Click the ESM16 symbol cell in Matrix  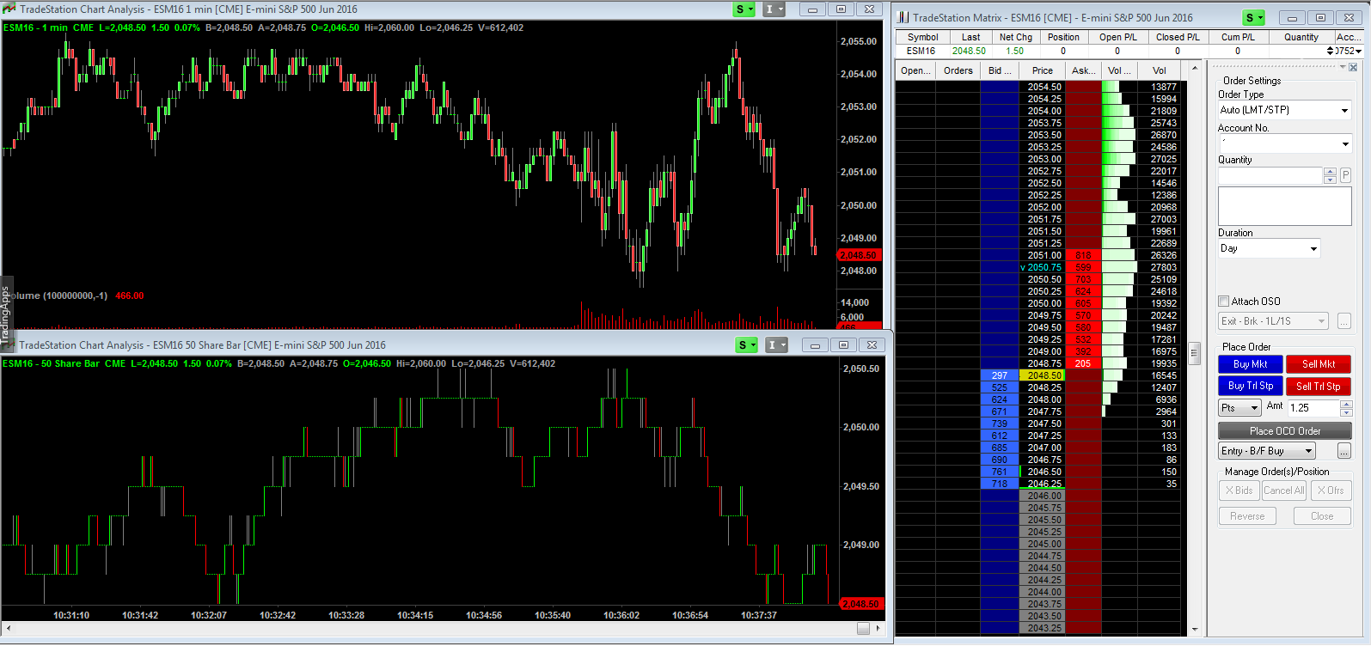point(921,51)
